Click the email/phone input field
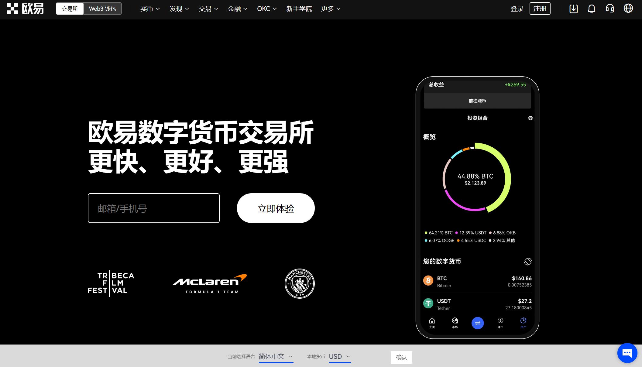The width and height of the screenshot is (642, 367). [153, 208]
